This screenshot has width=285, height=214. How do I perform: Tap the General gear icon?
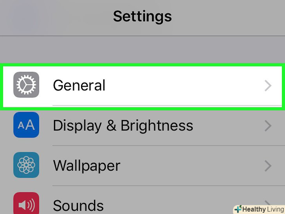point(26,85)
